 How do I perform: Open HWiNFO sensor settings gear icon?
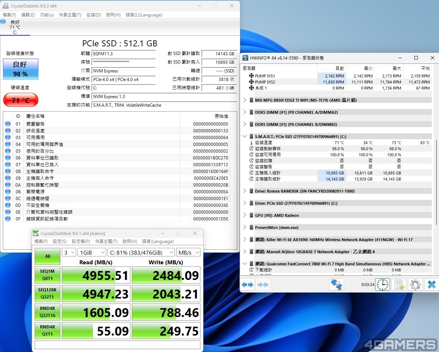pos(415,285)
